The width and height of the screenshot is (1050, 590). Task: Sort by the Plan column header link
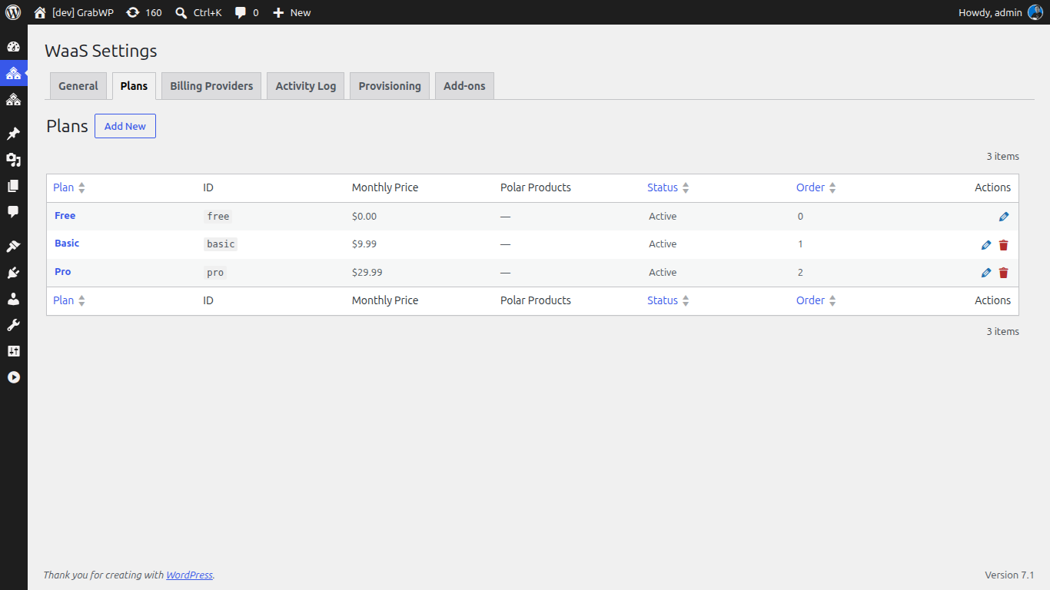pyautogui.click(x=63, y=187)
